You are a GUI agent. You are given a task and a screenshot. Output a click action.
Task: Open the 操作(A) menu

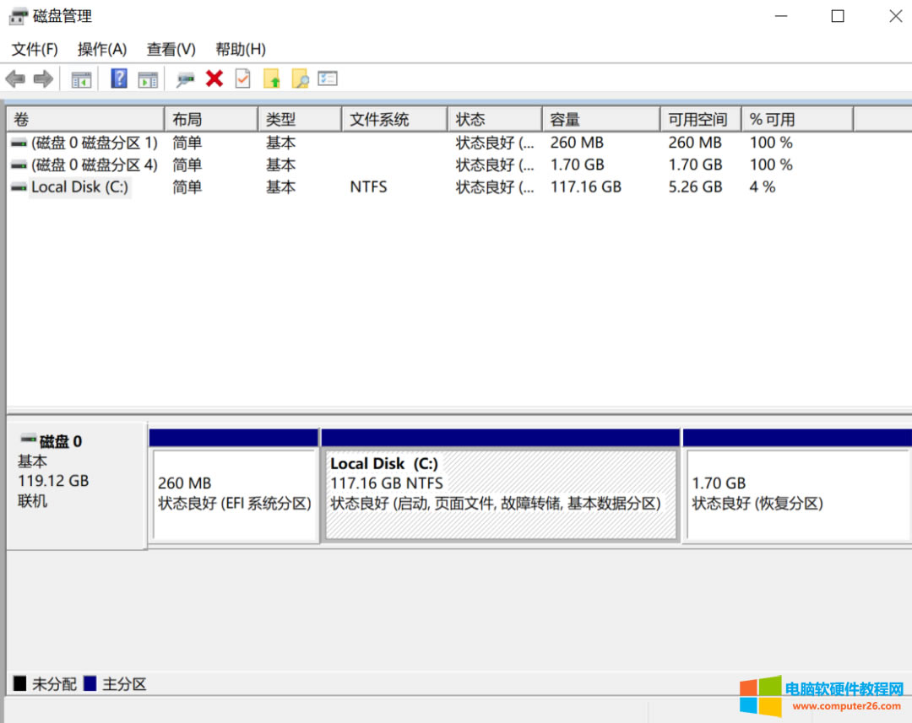[102, 49]
